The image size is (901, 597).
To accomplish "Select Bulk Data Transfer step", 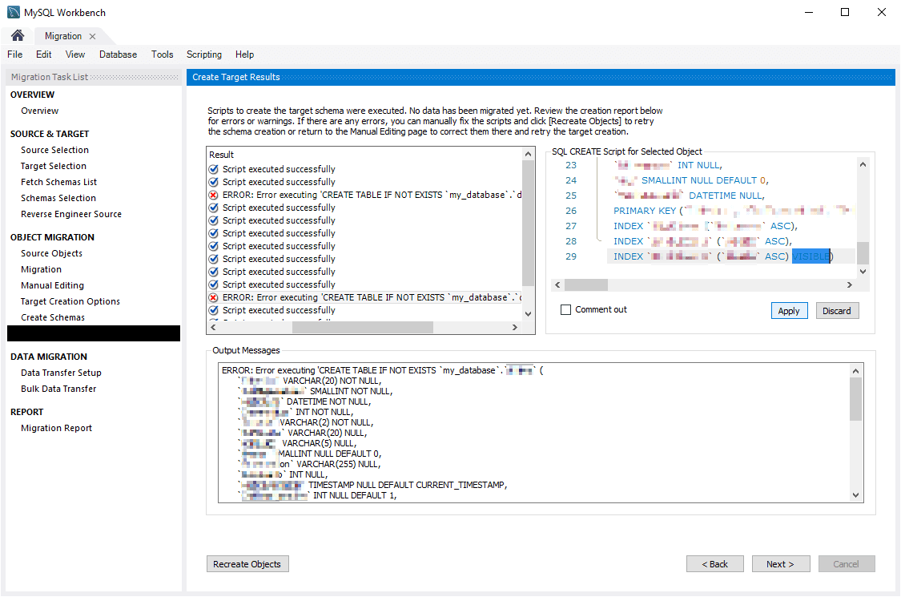I will pos(58,389).
